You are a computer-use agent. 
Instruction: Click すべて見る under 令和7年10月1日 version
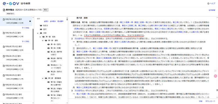tap(26, 28)
